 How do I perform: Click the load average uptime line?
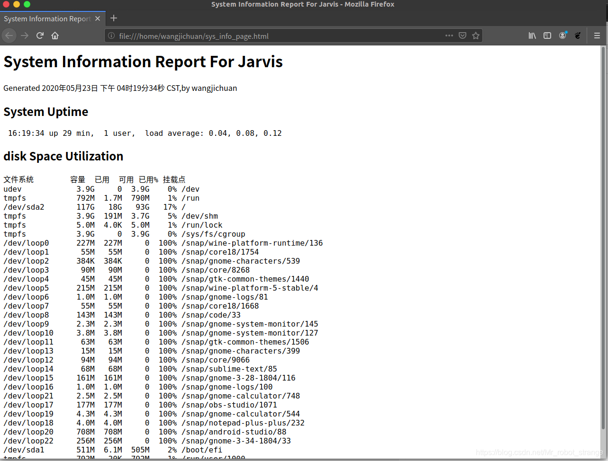pyautogui.click(x=145, y=133)
